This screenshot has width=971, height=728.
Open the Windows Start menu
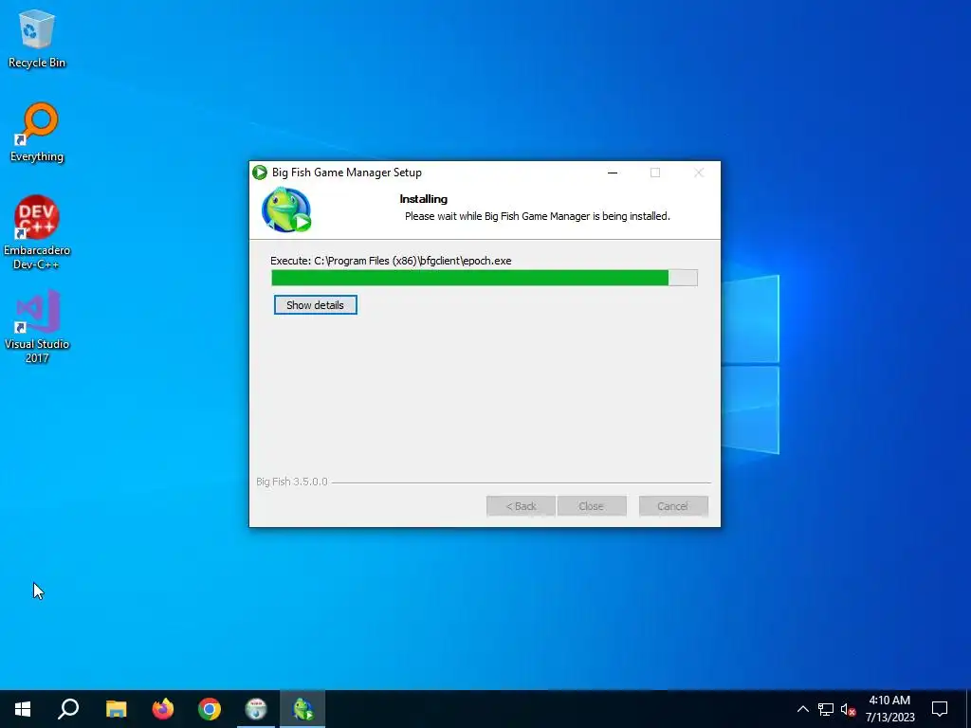pos(23,709)
